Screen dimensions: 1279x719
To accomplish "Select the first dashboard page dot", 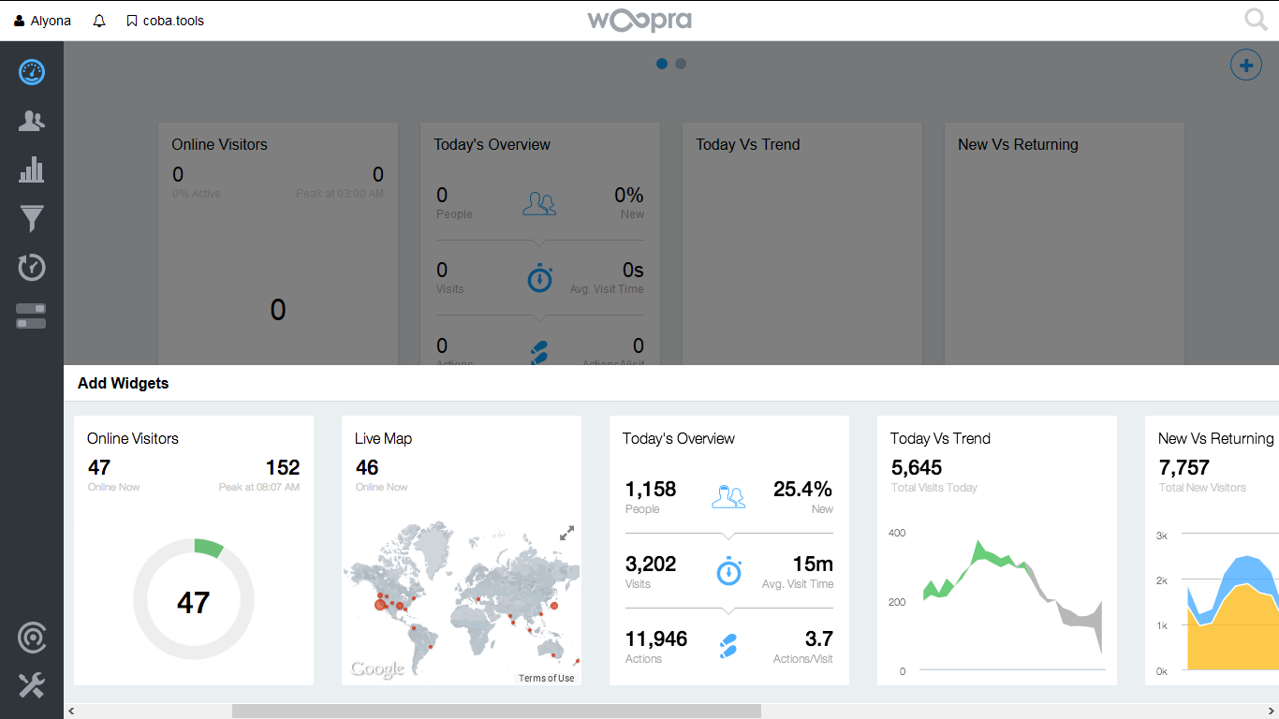I will 662,64.
